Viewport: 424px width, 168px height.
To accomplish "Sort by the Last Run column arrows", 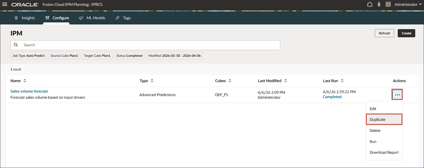I will [x=342, y=81].
